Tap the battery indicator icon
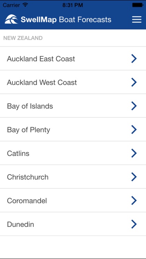Viewport: 146px width, 259px height. [x=138, y=5]
